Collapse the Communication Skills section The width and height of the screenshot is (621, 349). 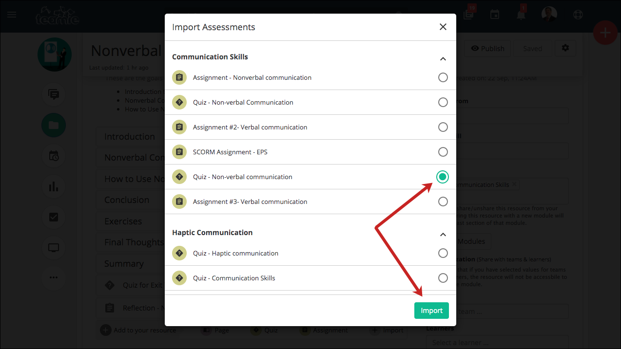pos(443,59)
